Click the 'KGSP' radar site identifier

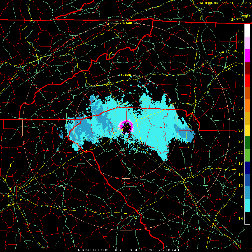(134, 250)
